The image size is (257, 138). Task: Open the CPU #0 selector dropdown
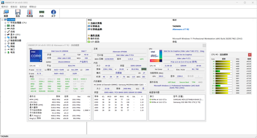[35, 66]
